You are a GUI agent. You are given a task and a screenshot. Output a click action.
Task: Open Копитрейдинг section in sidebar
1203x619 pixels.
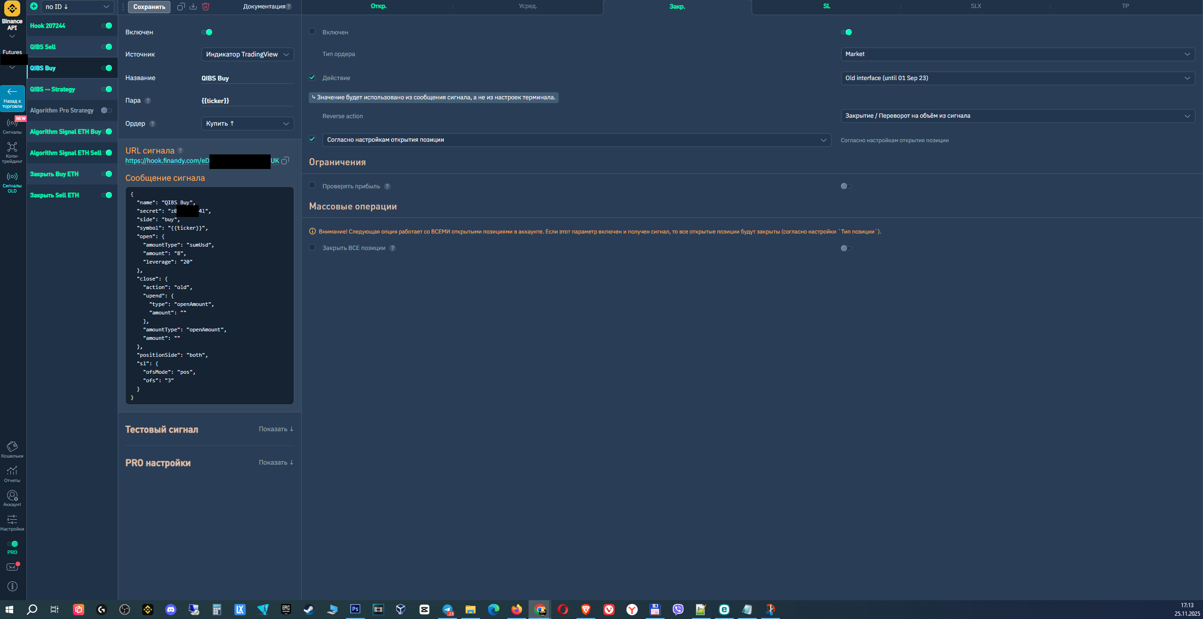pyautogui.click(x=12, y=153)
